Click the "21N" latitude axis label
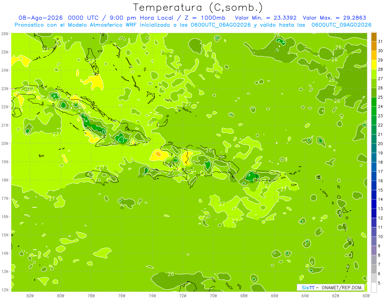Image resolution: width=389 pixels, height=300 pixels. [x=5, y=125]
